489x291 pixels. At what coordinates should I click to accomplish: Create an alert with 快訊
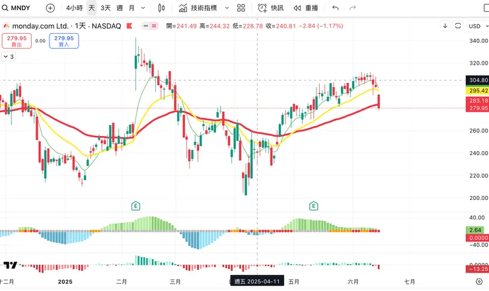coord(271,8)
